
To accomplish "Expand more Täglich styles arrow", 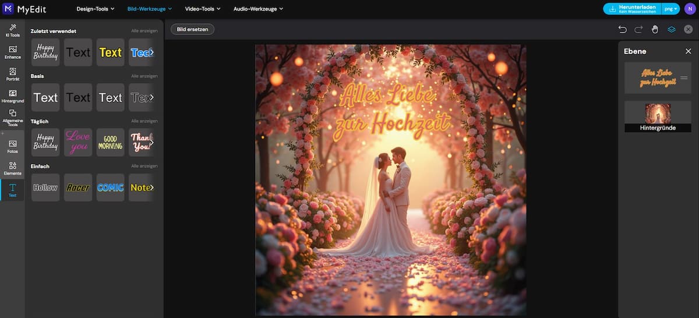I will pyautogui.click(x=151, y=142).
